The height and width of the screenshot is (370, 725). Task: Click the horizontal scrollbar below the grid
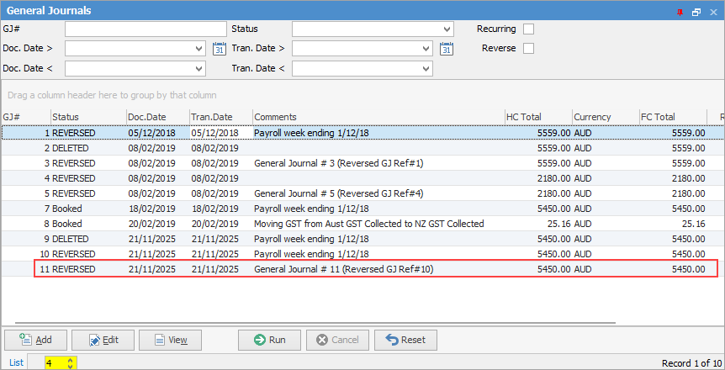(315, 322)
